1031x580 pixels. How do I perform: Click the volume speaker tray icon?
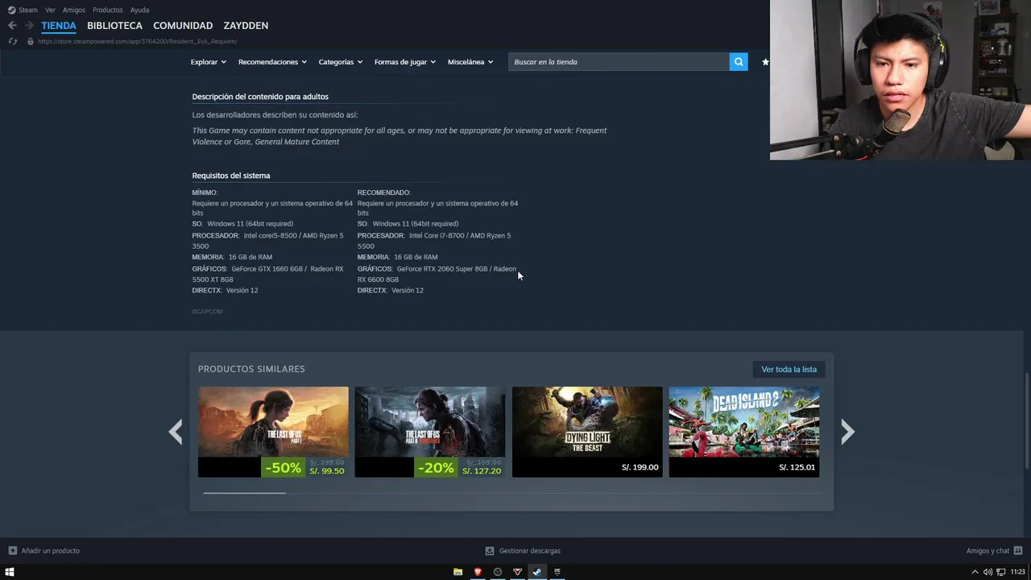tap(988, 572)
